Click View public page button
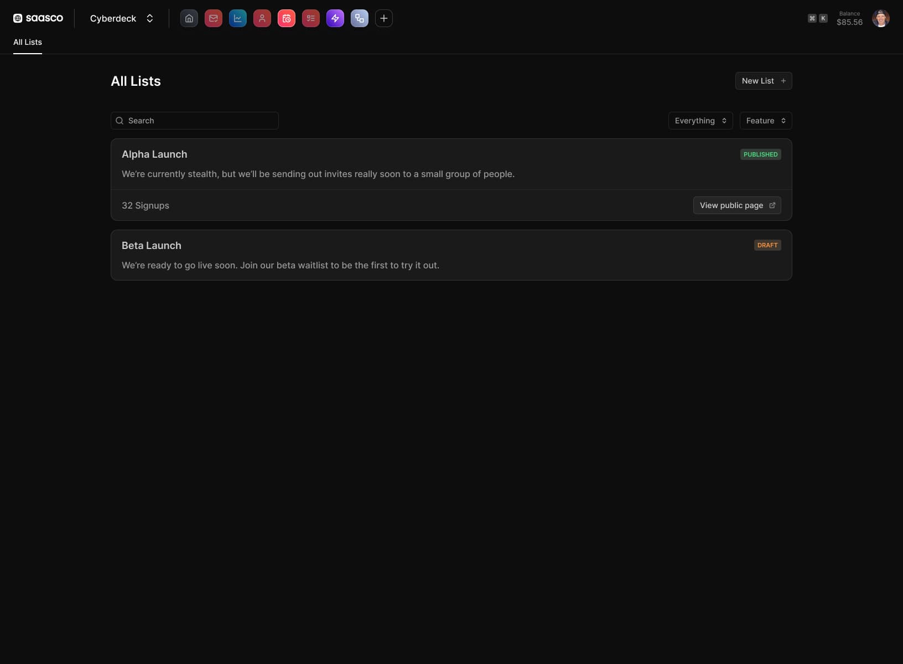Screen dimensions: 903x664 737,205
